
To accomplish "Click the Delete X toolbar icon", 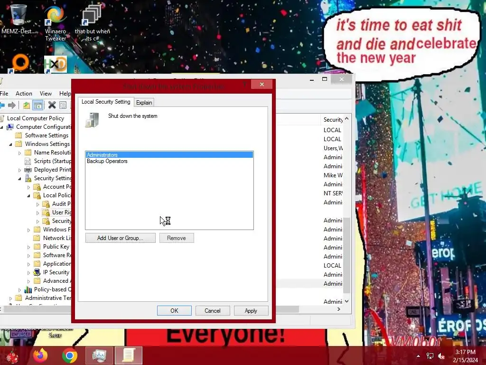I will (52, 105).
